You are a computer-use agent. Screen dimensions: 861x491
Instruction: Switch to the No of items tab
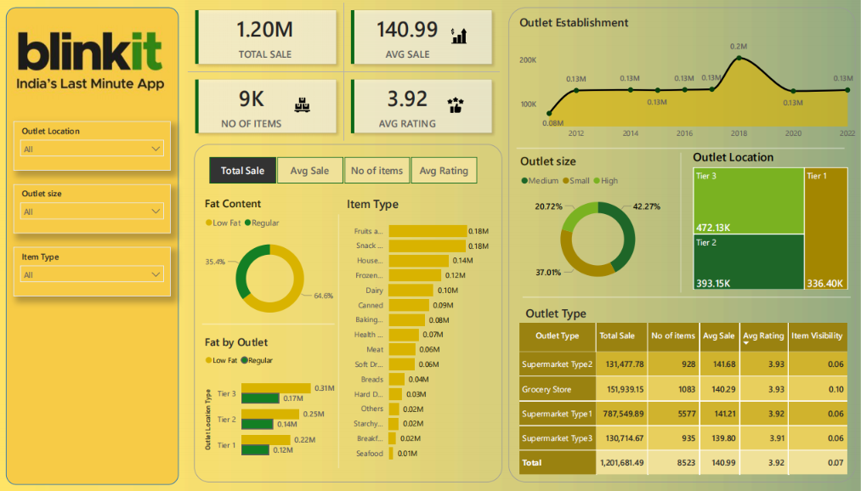coord(377,171)
